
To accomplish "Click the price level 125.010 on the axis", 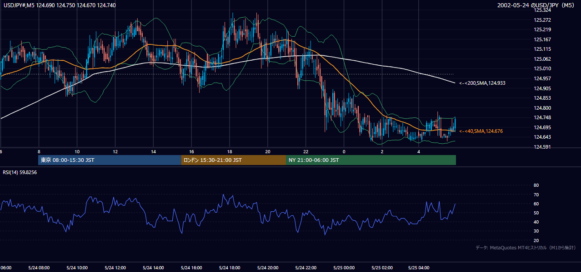I will 542,68.
